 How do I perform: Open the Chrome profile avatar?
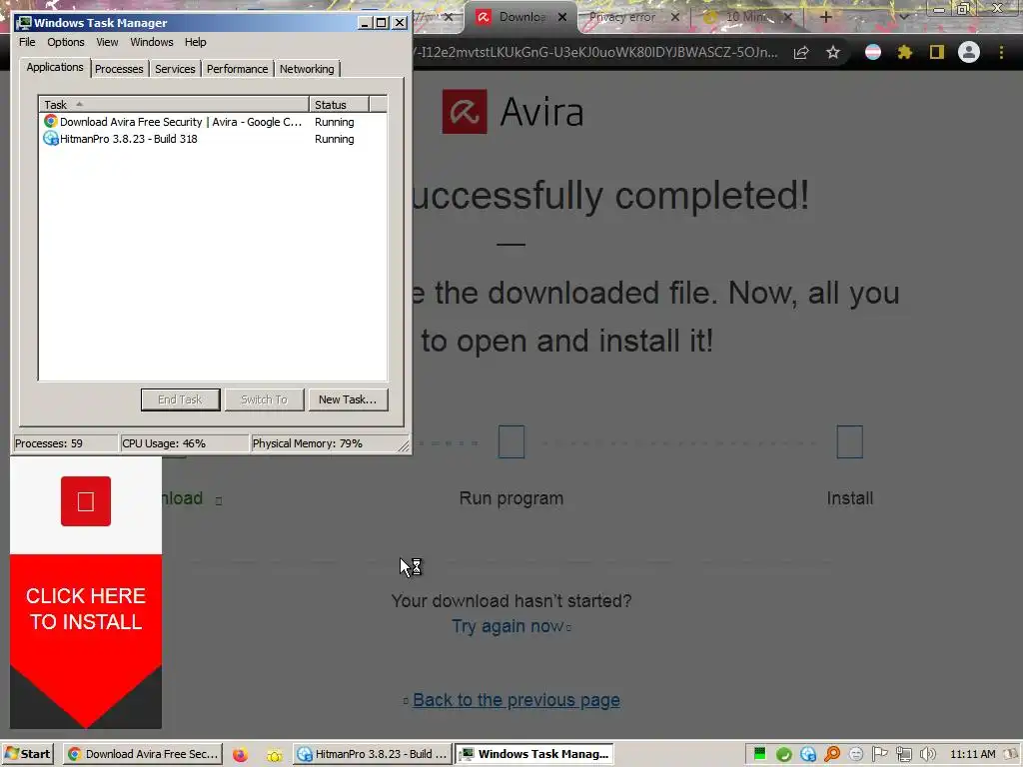click(969, 52)
